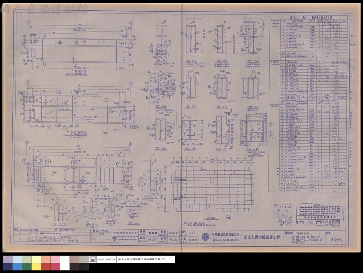Click the K.M.G. approval stamp box

(x=283, y=211)
